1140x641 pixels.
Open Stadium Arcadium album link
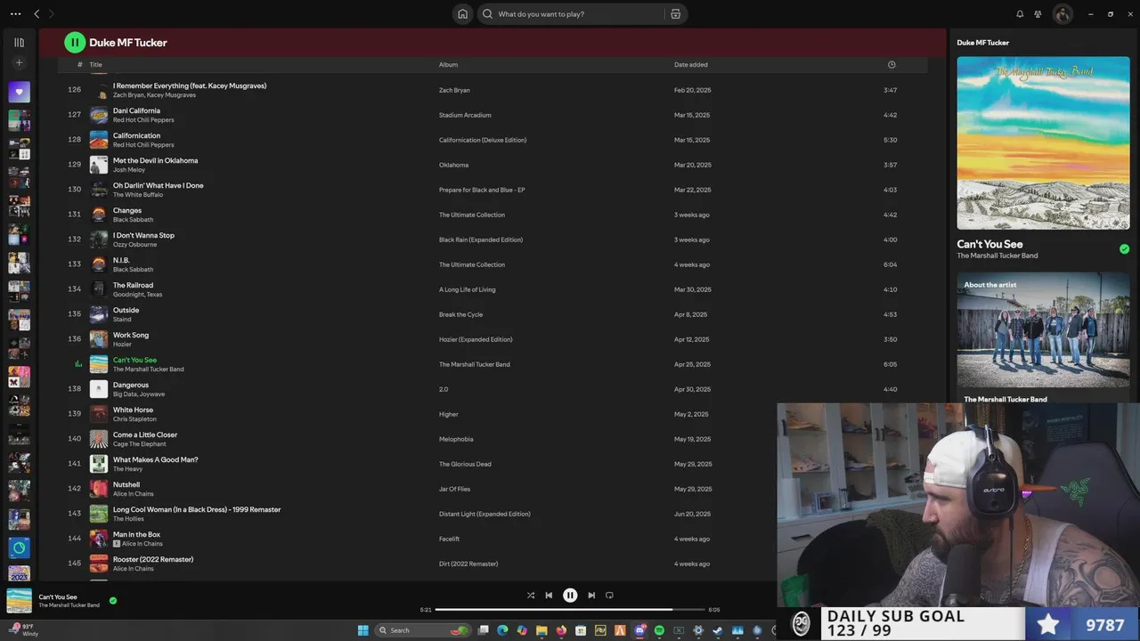[465, 115]
